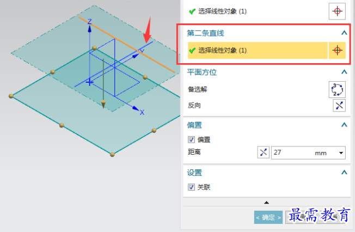The height and width of the screenshot is (232, 355).
Task: Select the highlighted 选择线性对象 (1) row
Action: click(x=258, y=50)
